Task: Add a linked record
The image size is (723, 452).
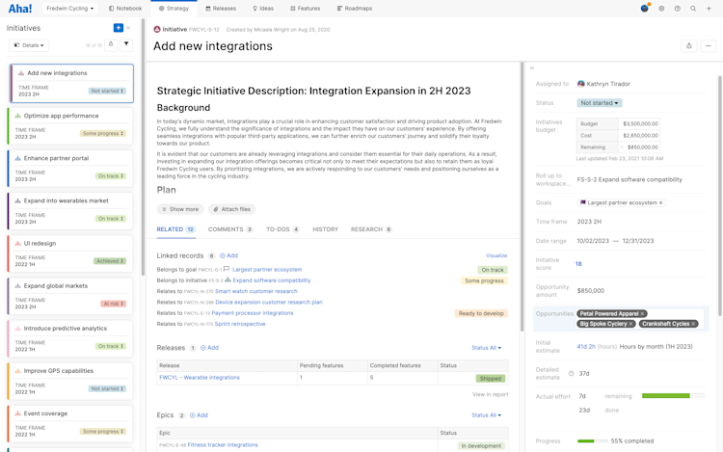Action: [x=228, y=255]
